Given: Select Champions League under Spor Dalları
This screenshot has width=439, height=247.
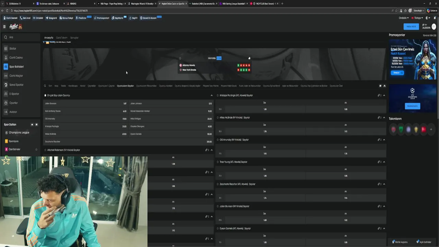Looking at the screenshot, I should pos(19,132).
